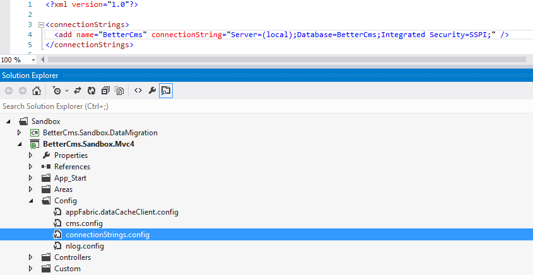The image size is (533, 275).
Task: Click the cms.config file icon
Action: 57,223
